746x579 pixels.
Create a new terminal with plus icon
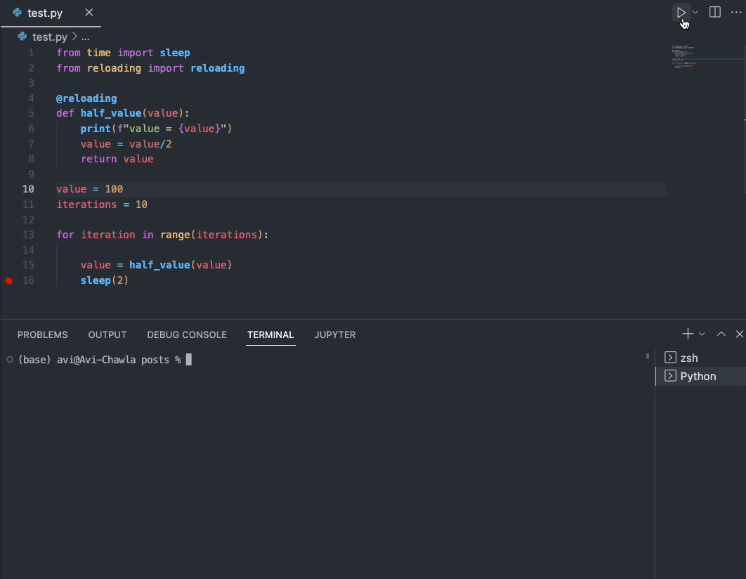[688, 334]
